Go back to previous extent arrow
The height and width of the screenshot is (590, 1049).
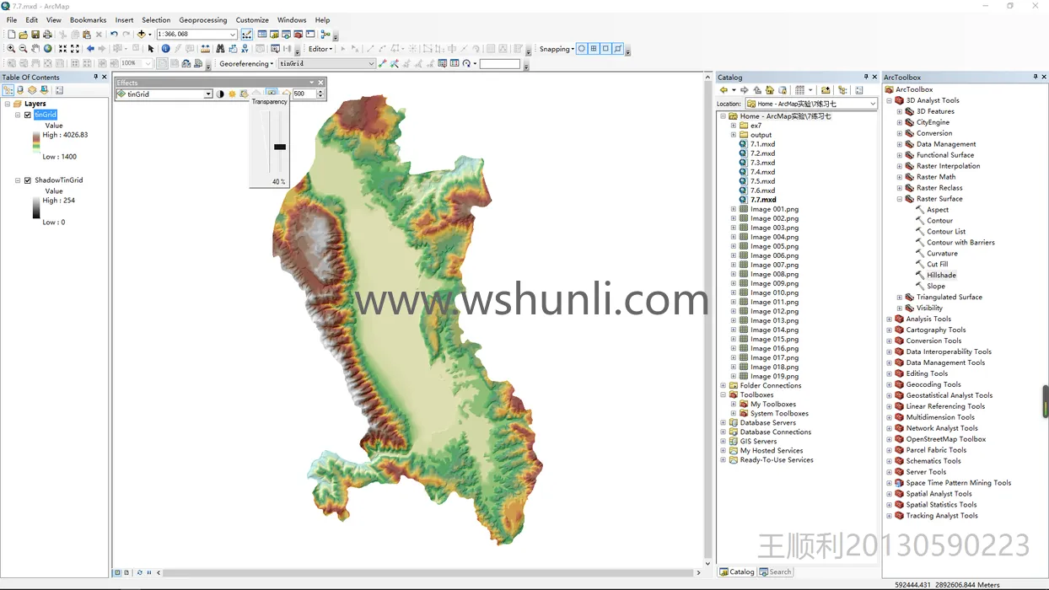[x=90, y=49]
